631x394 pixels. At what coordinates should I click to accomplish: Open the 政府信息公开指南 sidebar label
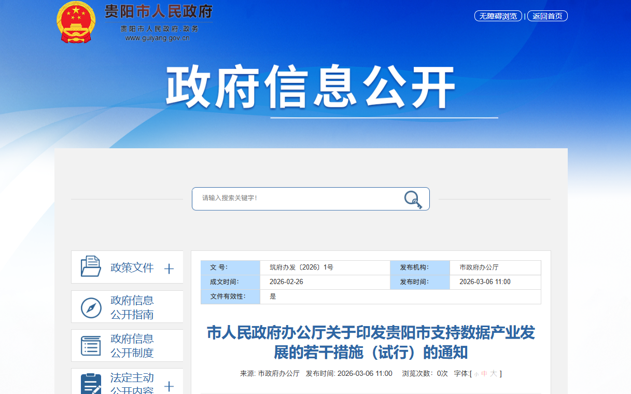(132, 307)
